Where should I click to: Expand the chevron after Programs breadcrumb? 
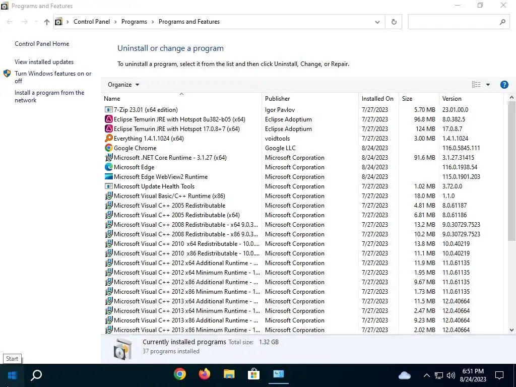click(153, 22)
